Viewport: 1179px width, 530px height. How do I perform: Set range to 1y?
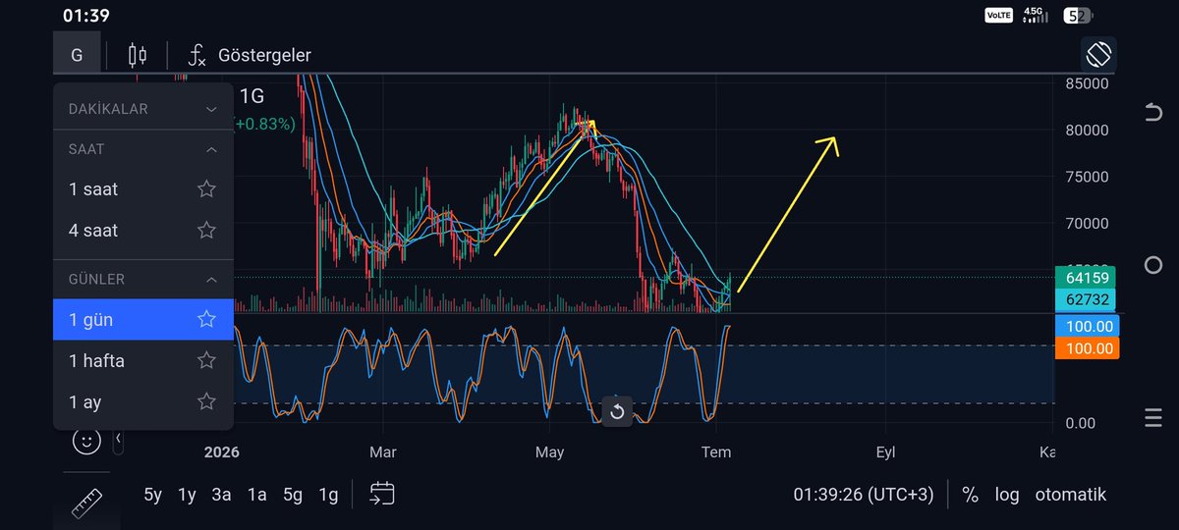click(187, 495)
